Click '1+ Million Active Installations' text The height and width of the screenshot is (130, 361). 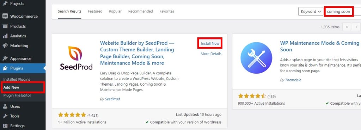coord(82,122)
